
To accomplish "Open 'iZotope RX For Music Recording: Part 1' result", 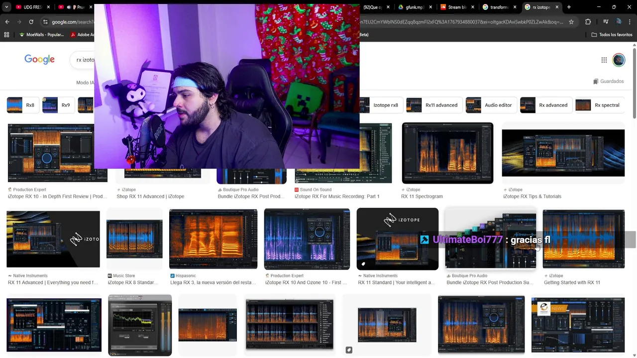I will [x=337, y=196].
